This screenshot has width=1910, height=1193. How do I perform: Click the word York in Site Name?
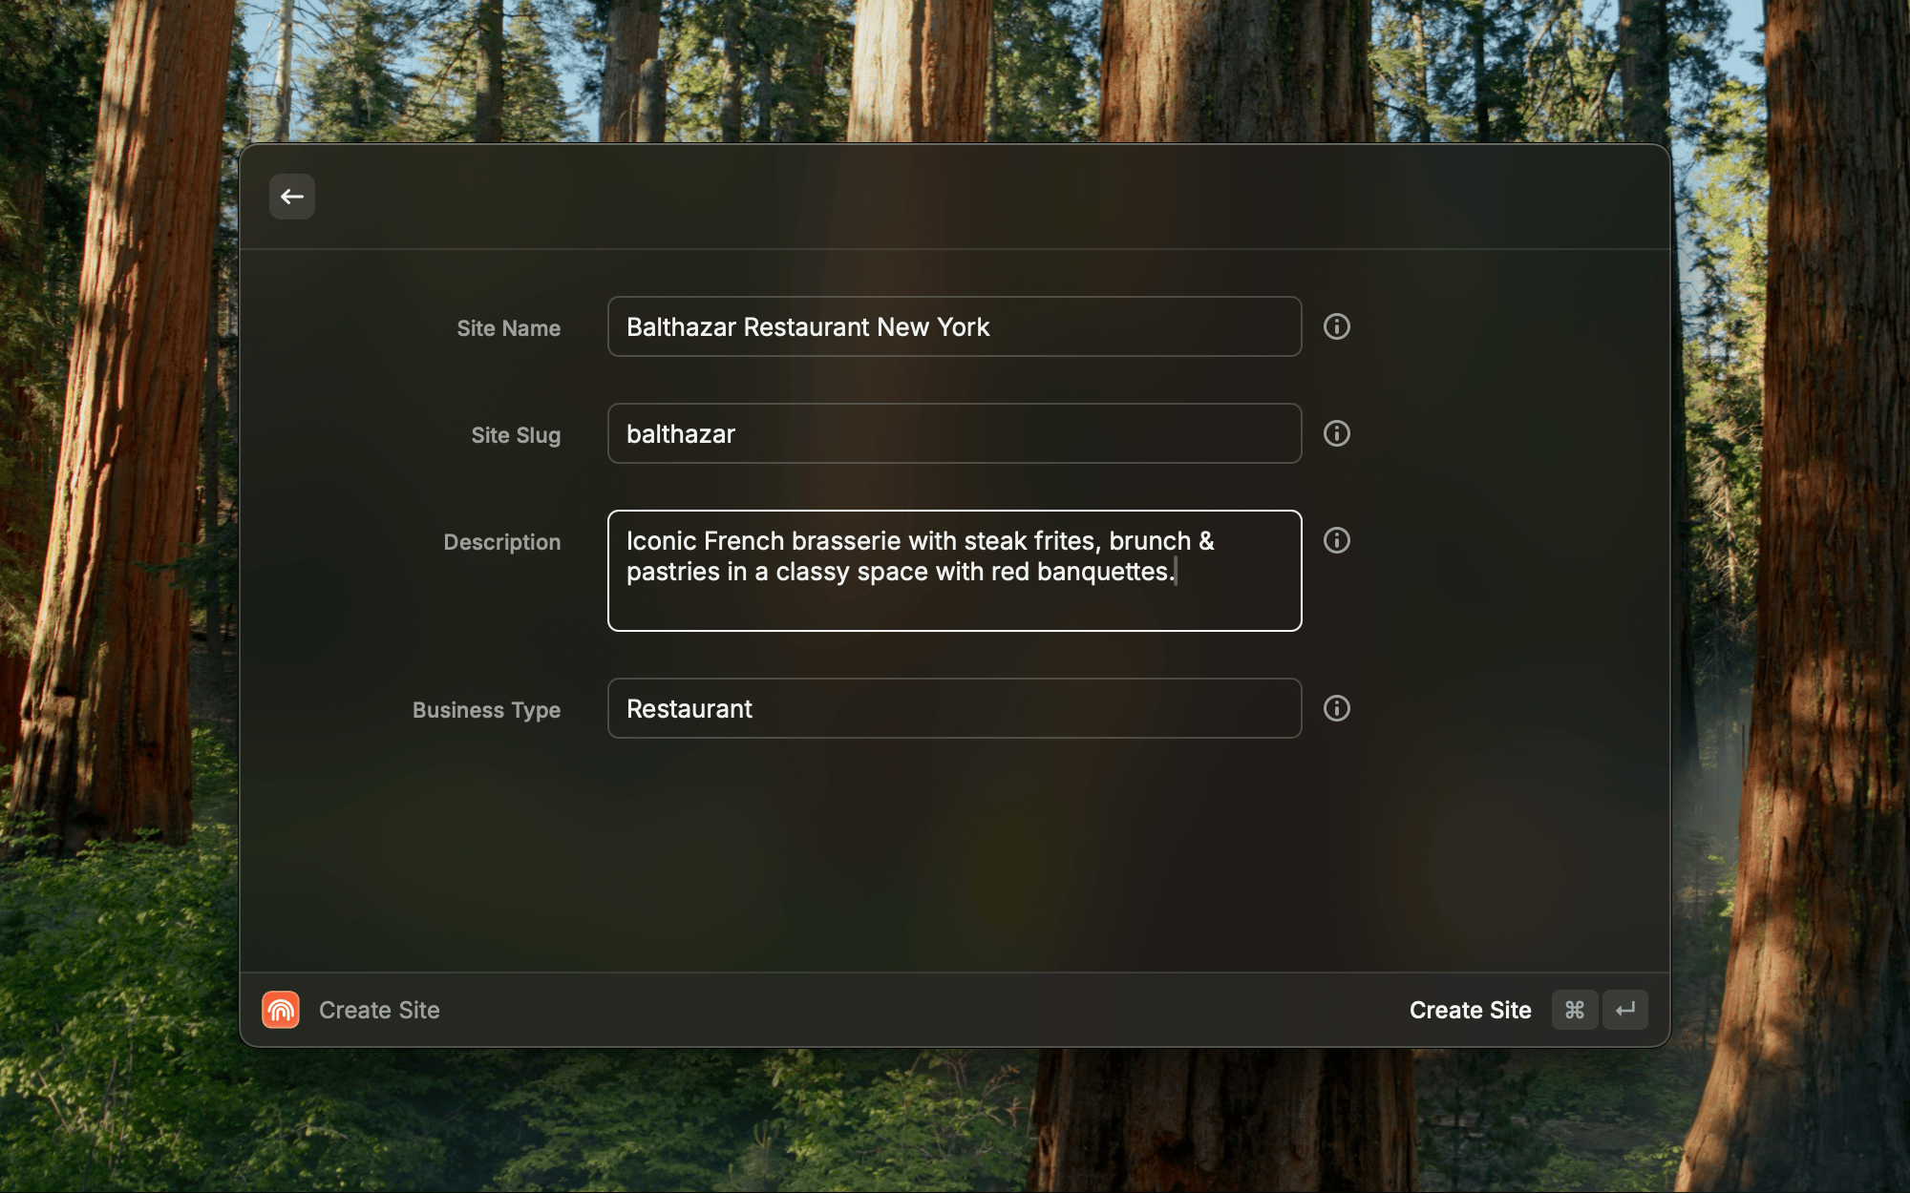(x=963, y=327)
